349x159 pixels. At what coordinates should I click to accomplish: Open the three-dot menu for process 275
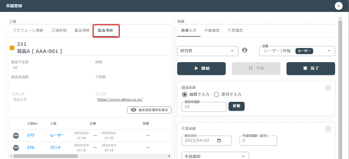[x=16, y=135]
